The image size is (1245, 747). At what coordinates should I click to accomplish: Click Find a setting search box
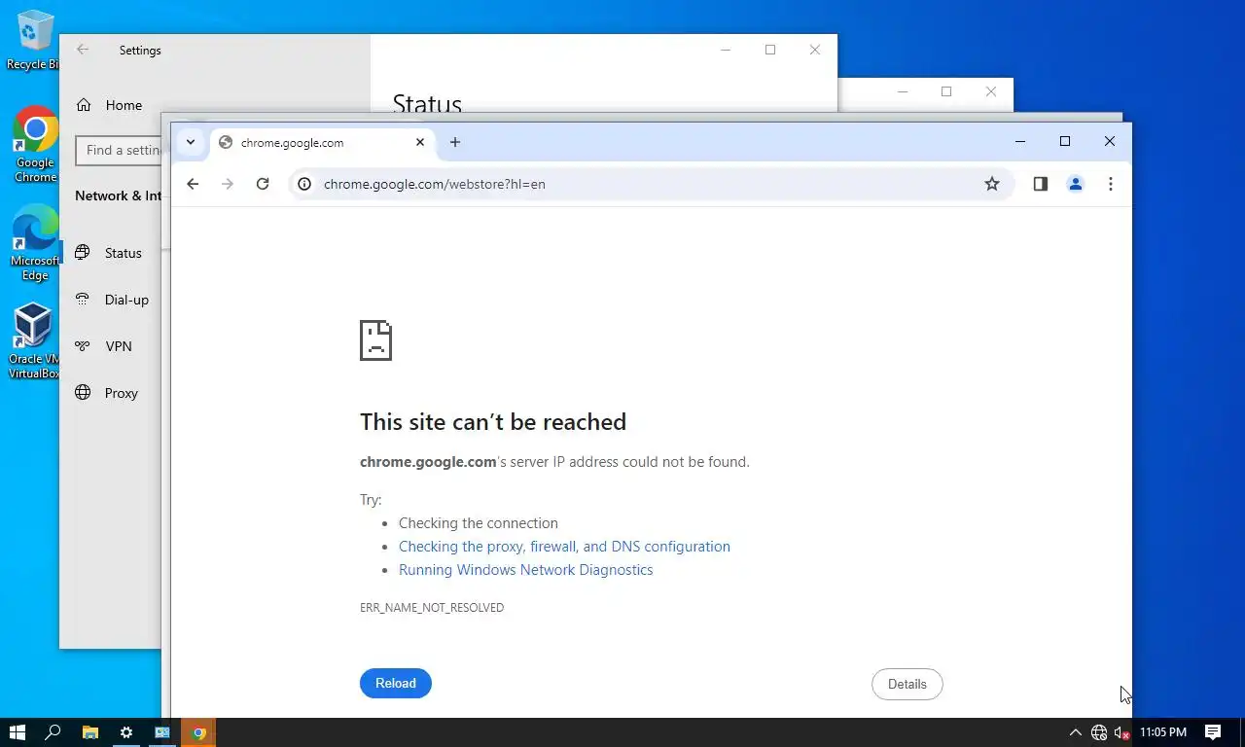(x=119, y=150)
